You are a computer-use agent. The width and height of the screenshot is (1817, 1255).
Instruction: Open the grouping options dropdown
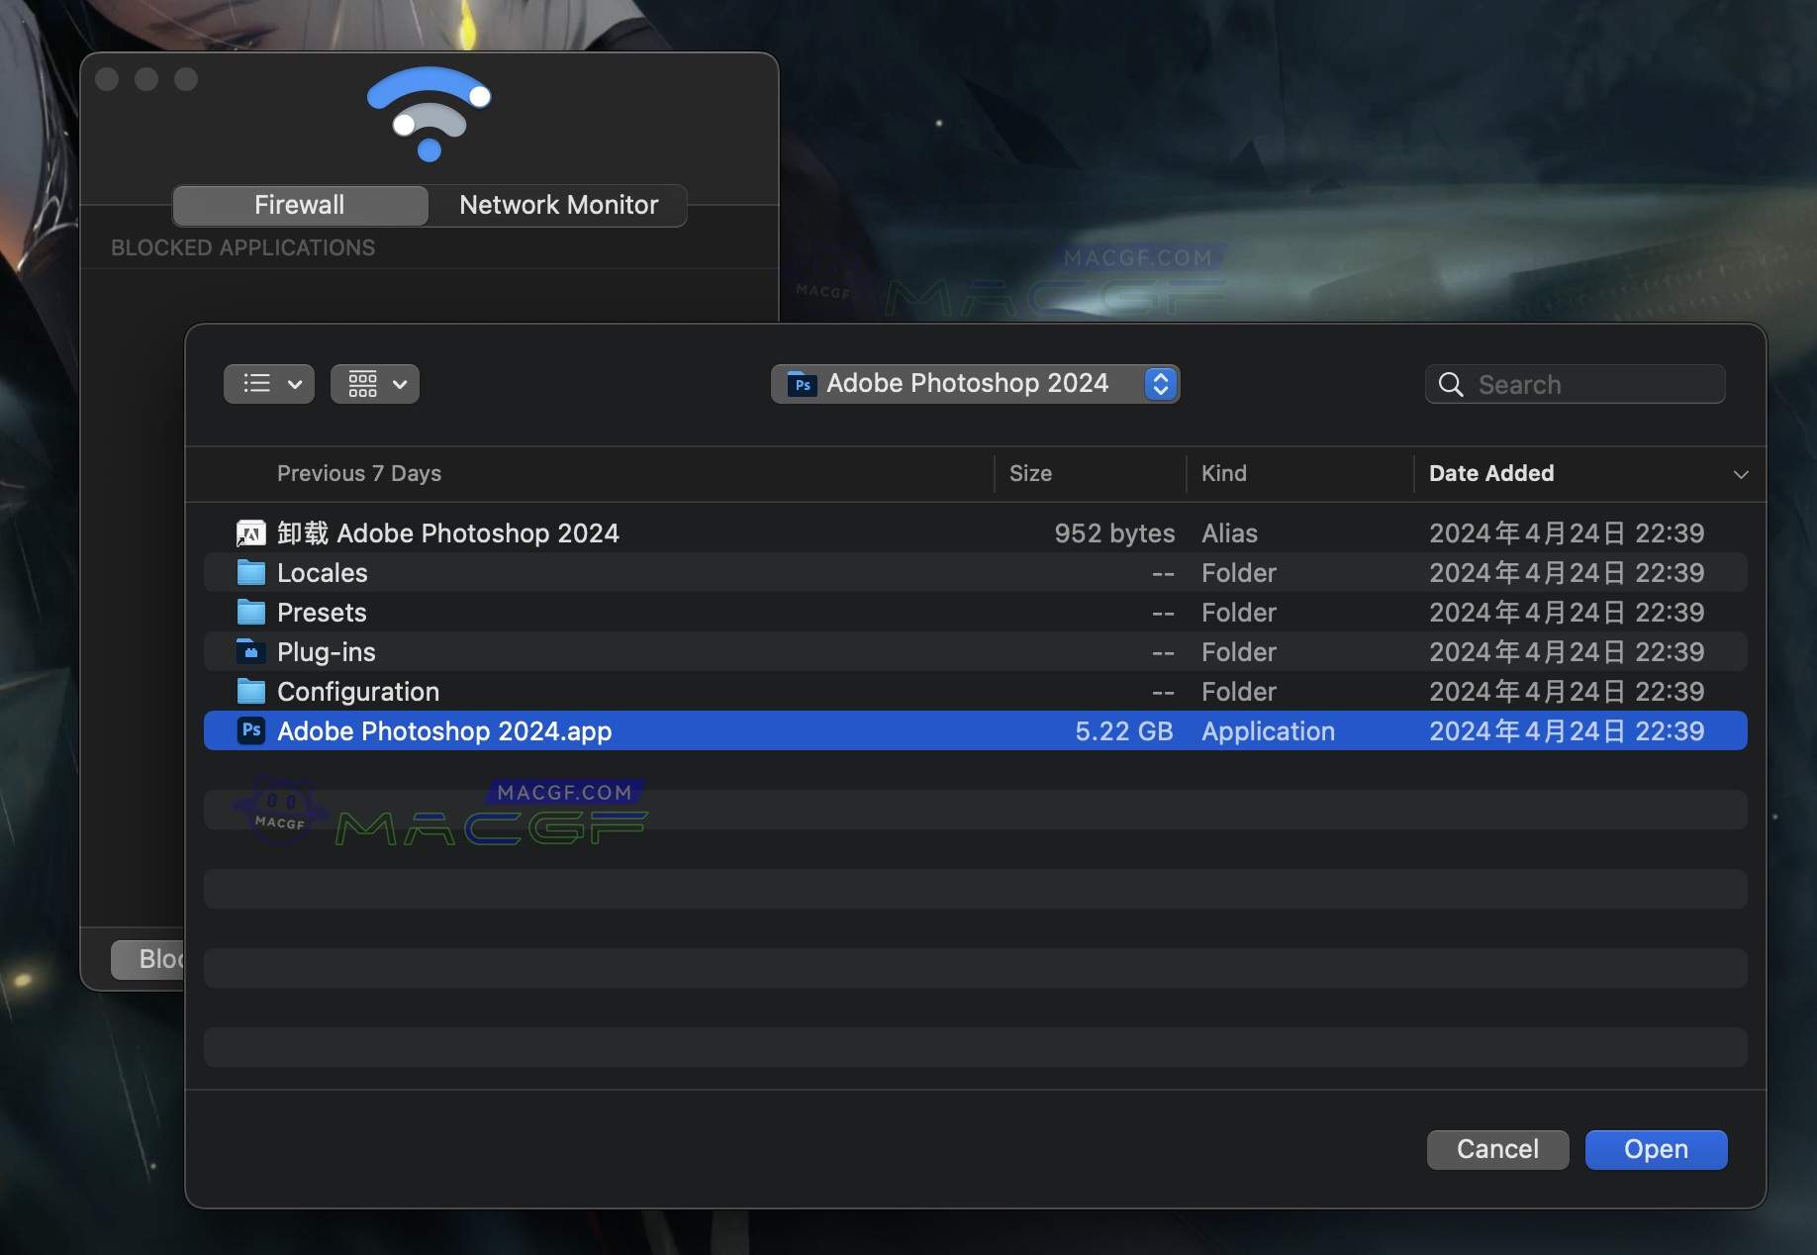click(x=375, y=384)
